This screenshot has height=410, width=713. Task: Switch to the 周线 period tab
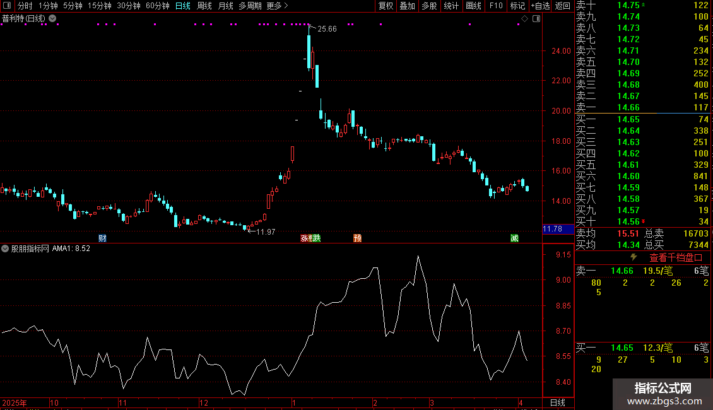click(204, 6)
